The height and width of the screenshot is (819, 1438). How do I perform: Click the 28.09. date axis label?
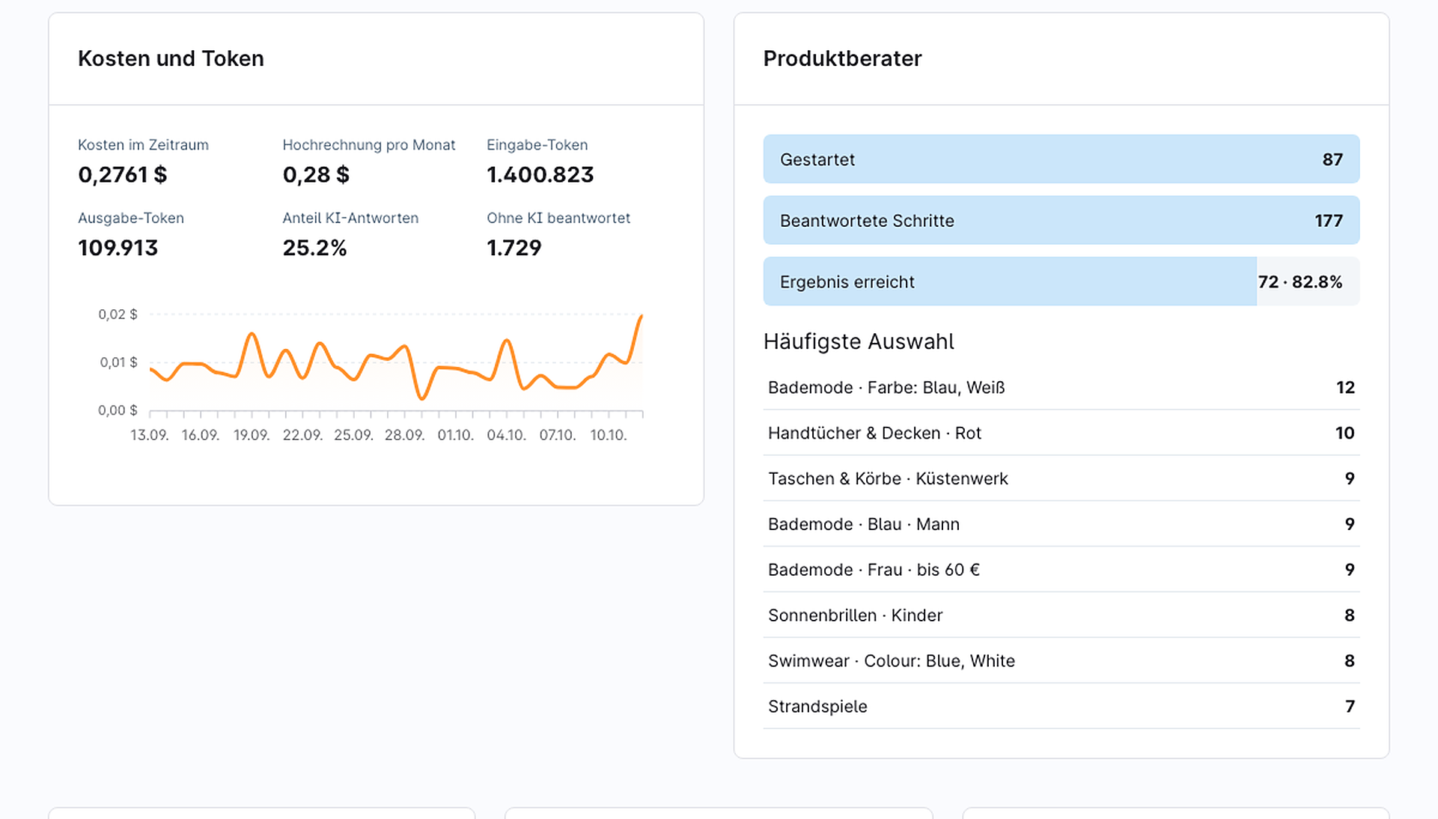pos(404,435)
